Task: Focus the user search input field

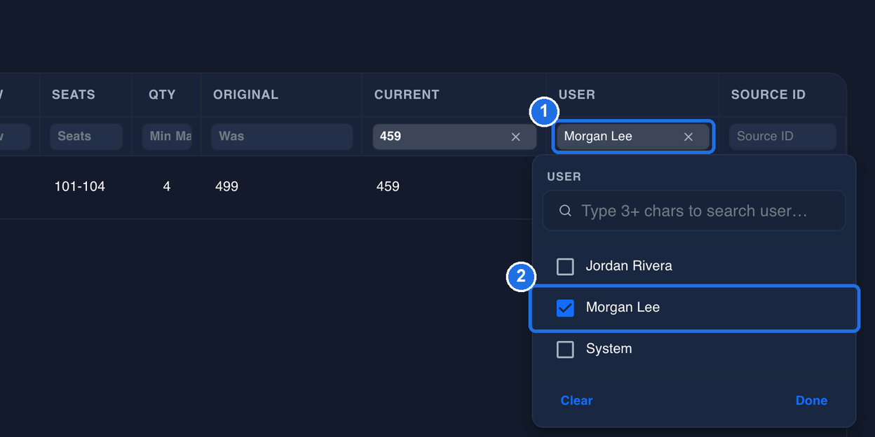Action: pyautogui.click(x=694, y=211)
